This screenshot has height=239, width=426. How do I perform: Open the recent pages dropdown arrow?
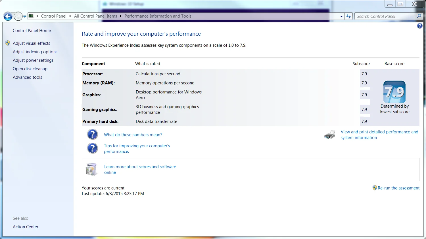click(25, 16)
